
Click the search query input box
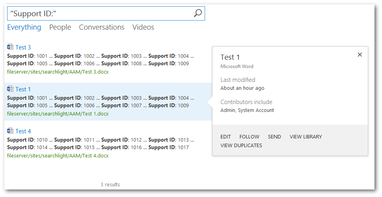point(99,13)
